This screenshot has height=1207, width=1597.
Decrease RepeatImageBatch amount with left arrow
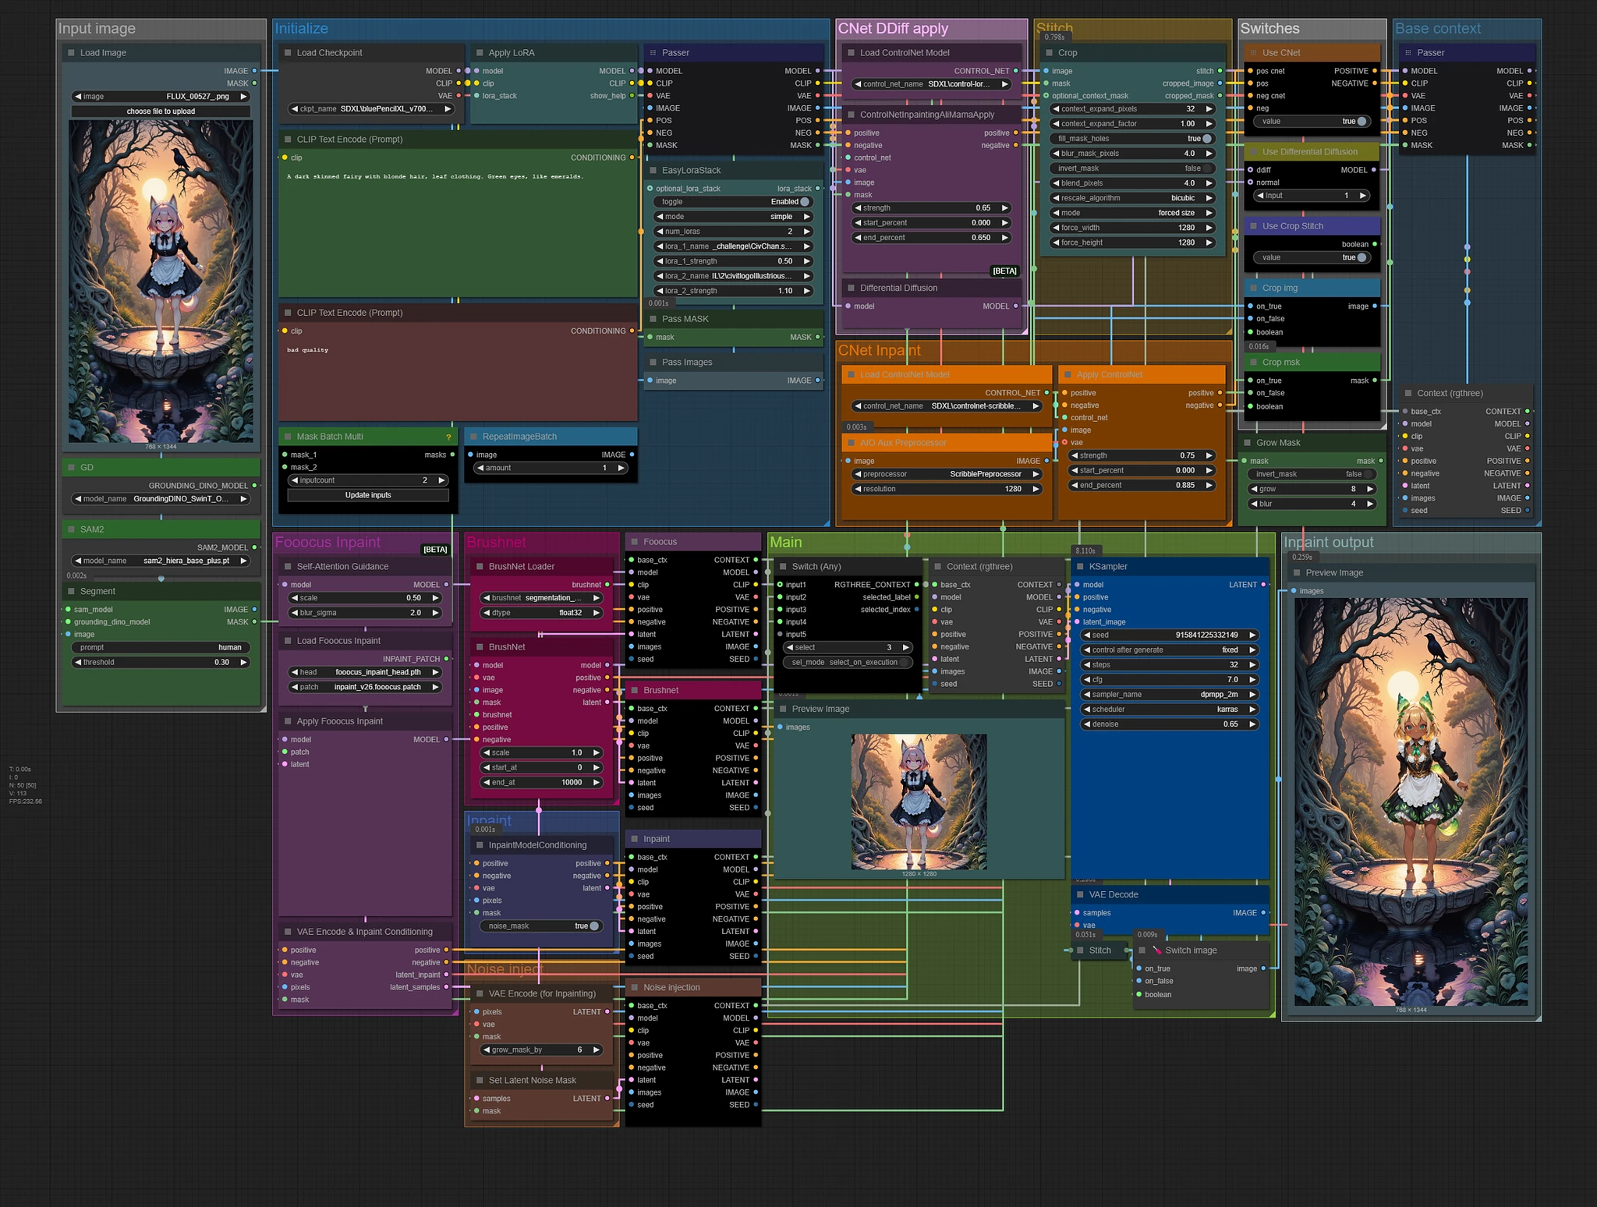pyautogui.click(x=480, y=468)
